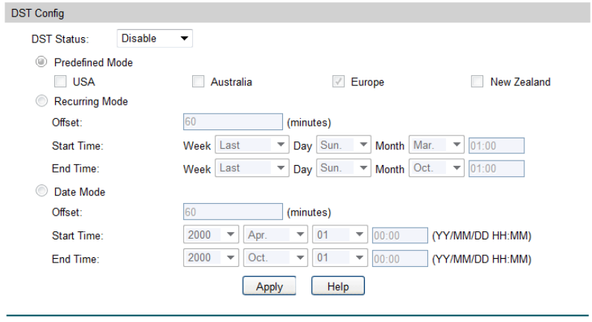
Task: Enable the Australia checkbox
Action: coord(198,82)
